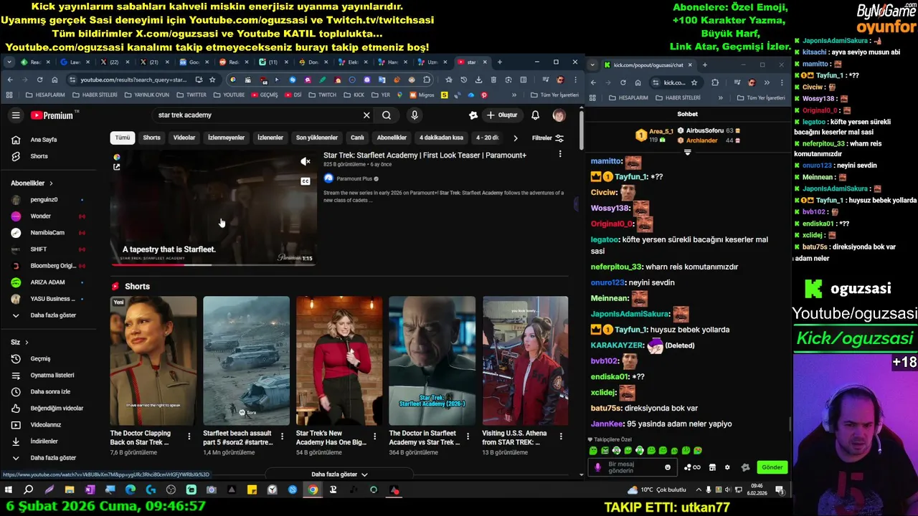Select Tümü filter chip
This screenshot has height=516, width=918.
123,138
